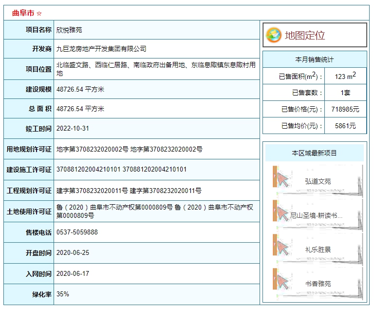
Task: Click average price value 5861元
Action: [x=345, y=126]
